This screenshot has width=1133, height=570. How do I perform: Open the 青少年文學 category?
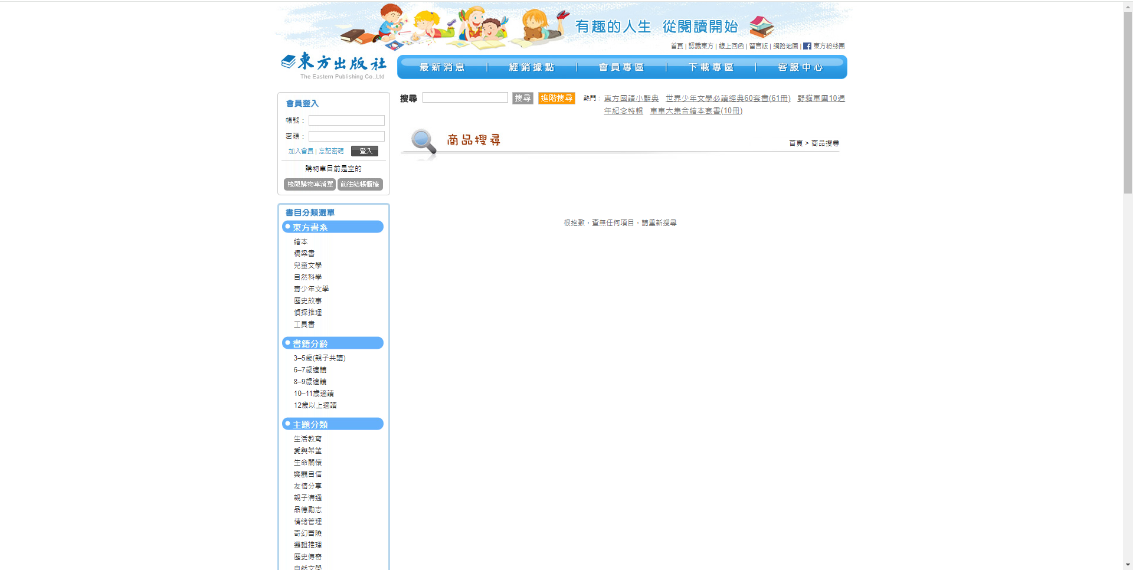(x=312, y=289)
